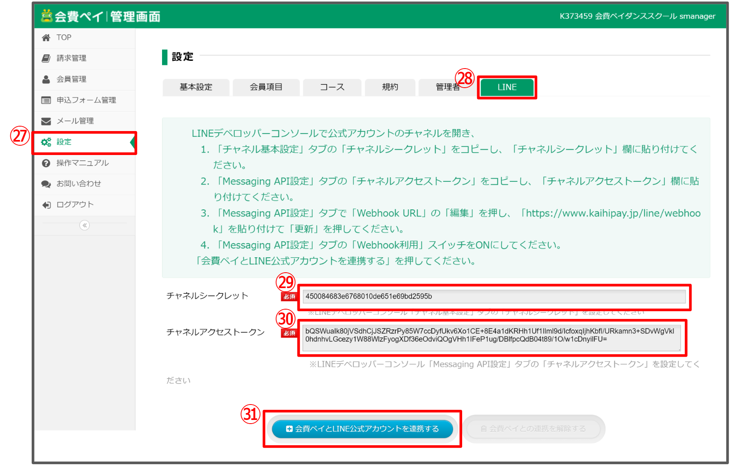Screen dimensions: 731x465
Task: Click the 請求管理 billing document icon
Action: pos(46,58)
